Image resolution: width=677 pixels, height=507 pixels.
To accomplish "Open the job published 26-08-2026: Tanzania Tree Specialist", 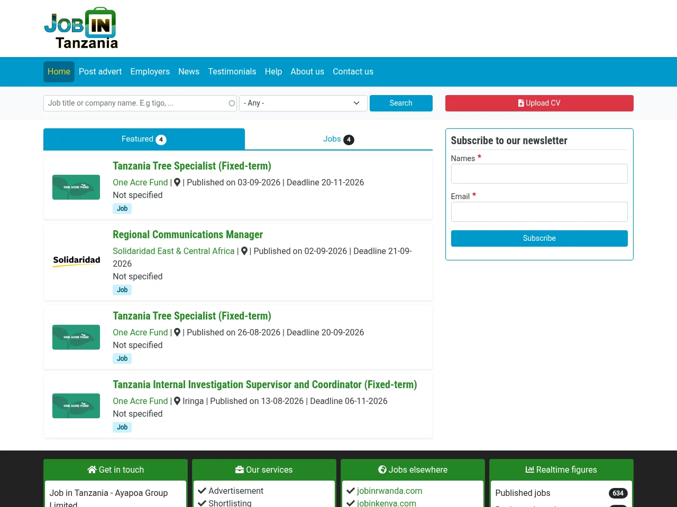I will (192, 316).
